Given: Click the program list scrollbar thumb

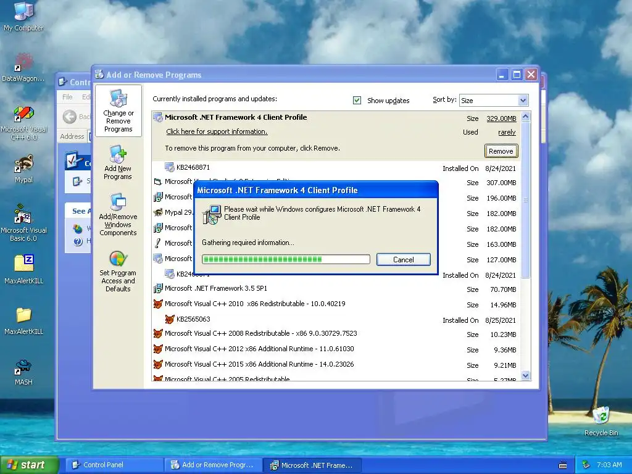Looking at the screenshot, I should click(x=525, y=200).
